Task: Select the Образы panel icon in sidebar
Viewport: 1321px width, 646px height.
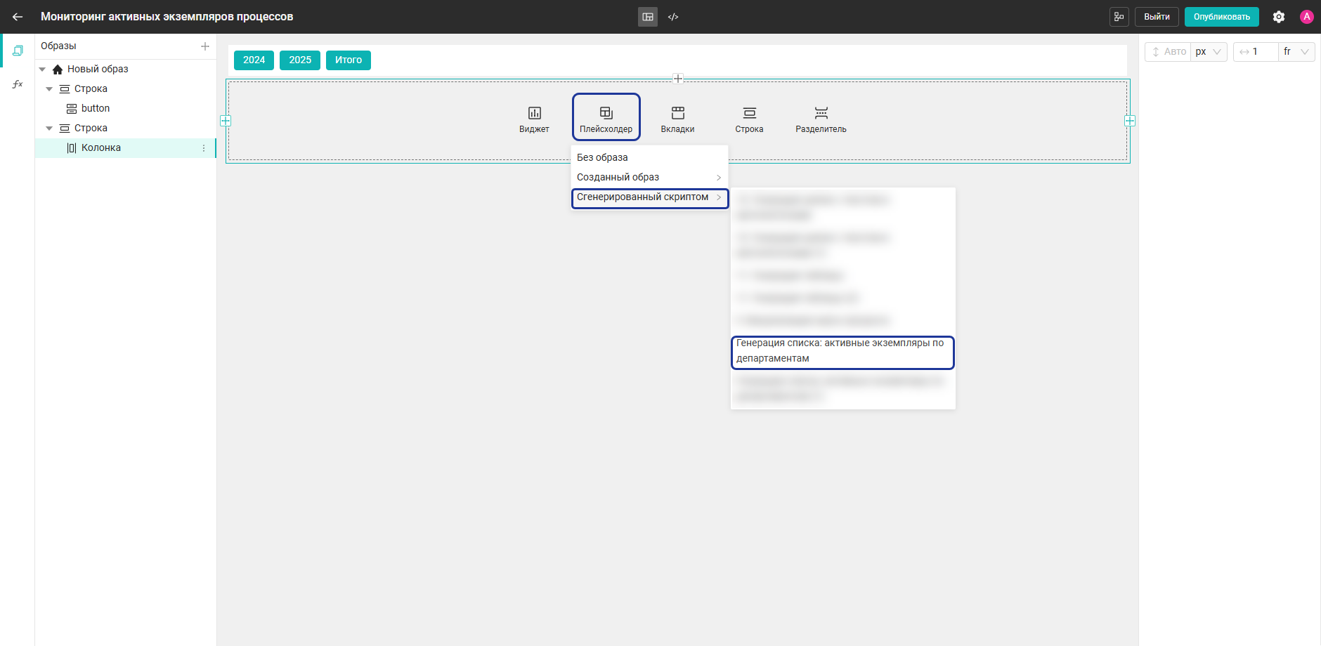Action: [18, 51]
